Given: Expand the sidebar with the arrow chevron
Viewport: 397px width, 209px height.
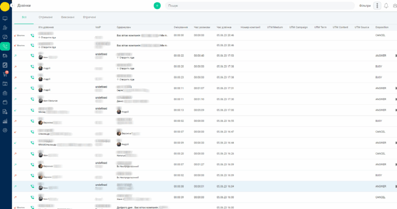Looking at the screenshot, I should (x=12, y=6).
